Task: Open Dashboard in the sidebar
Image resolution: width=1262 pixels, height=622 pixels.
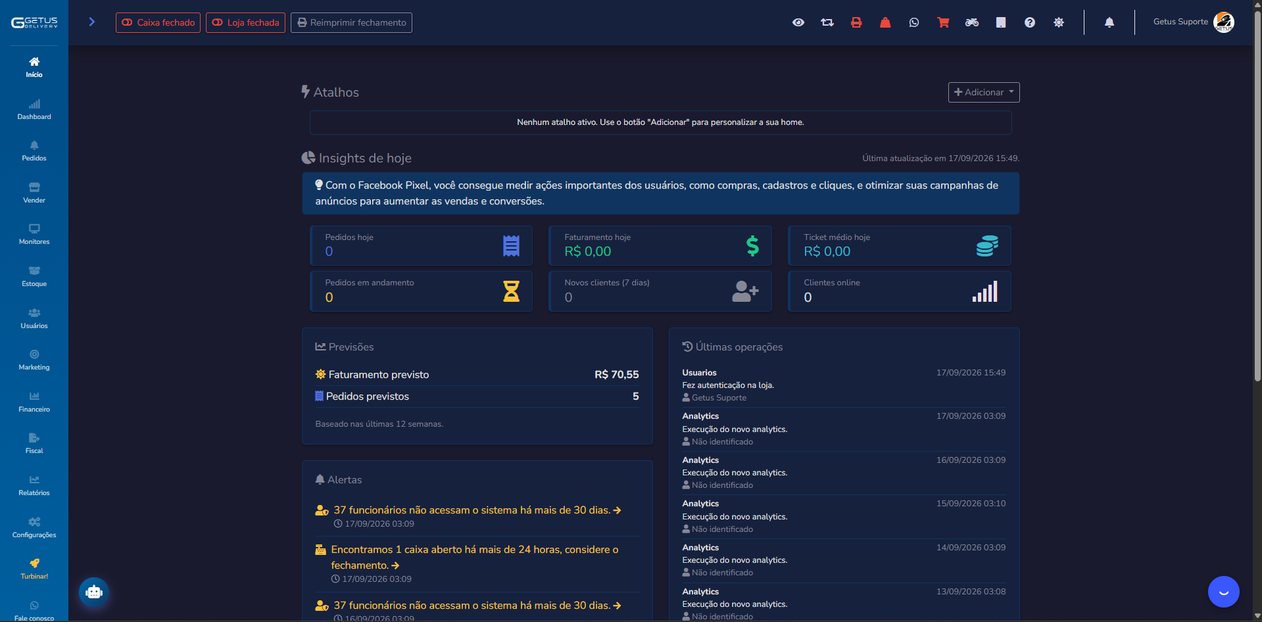Action: point(34,109)
